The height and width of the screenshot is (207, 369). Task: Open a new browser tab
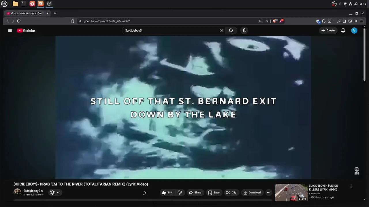tap(54, 14)
